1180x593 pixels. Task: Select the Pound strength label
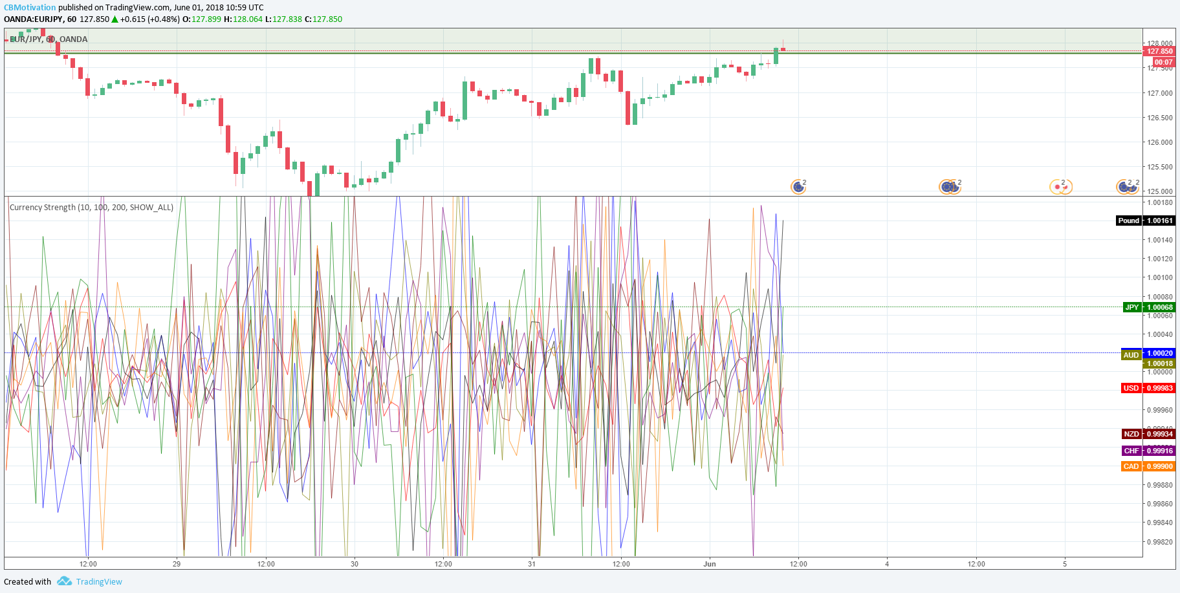click(x=1129, y=221)
